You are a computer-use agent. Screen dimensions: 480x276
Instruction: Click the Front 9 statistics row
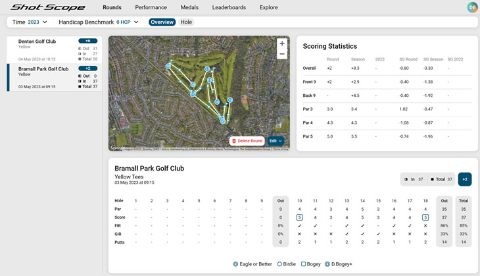387,82
